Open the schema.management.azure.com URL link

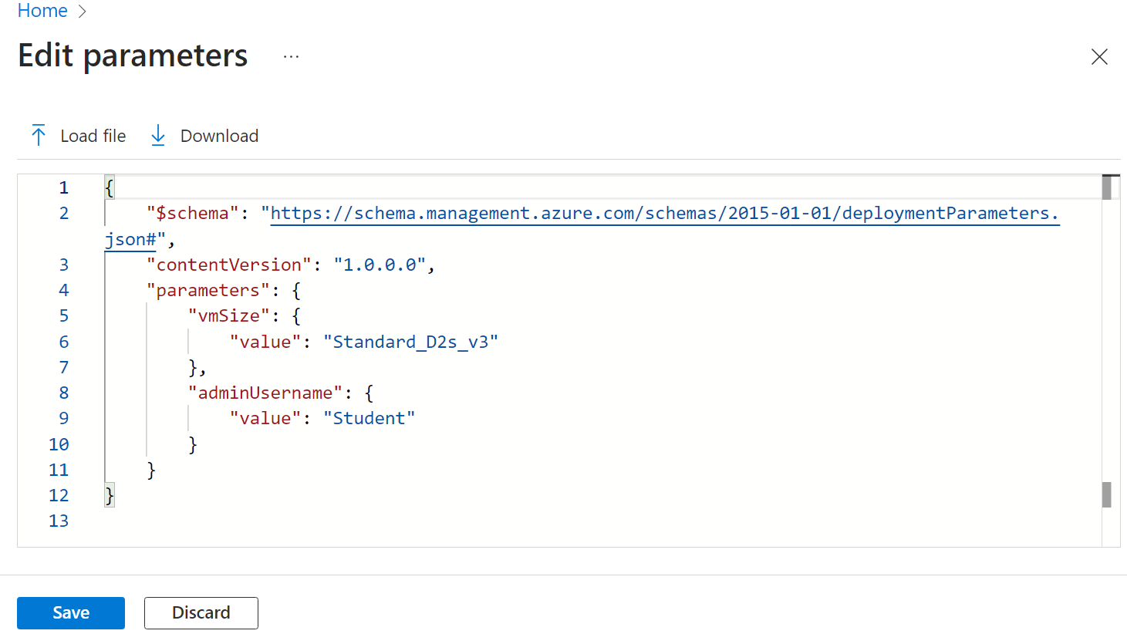(x=663, y=214)
